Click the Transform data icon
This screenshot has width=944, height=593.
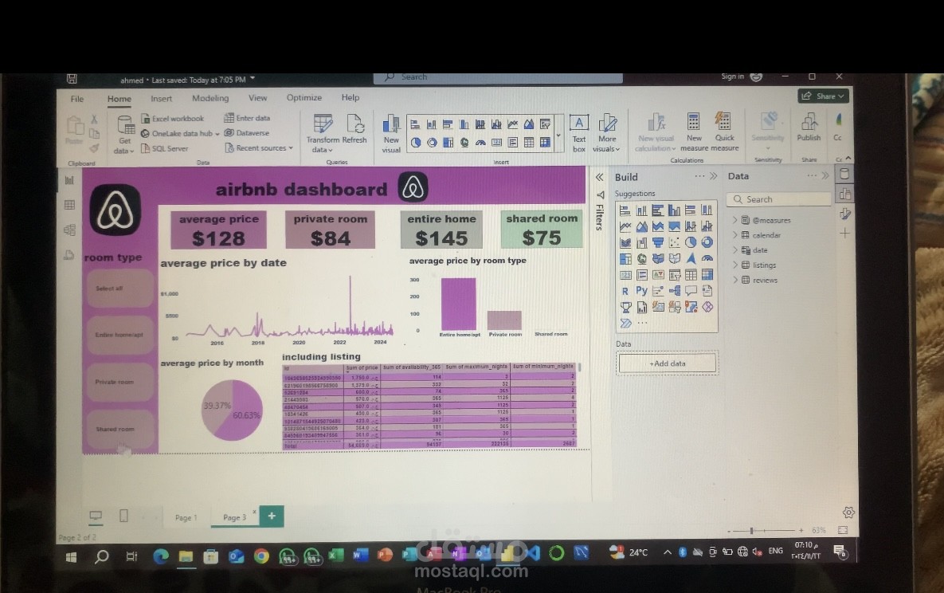tap(323, 124)
